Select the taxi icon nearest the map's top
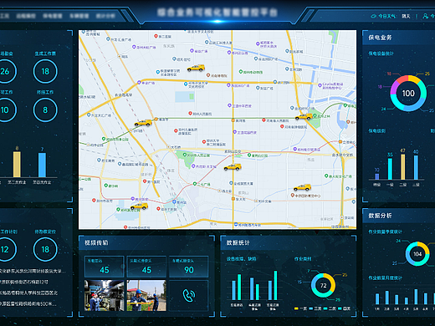 (196, 68)
